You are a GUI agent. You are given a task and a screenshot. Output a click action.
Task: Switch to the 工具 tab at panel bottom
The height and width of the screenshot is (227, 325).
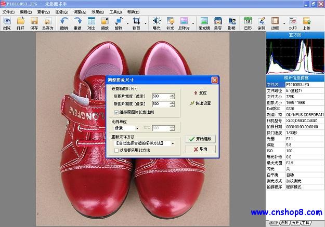coord(306,223)
